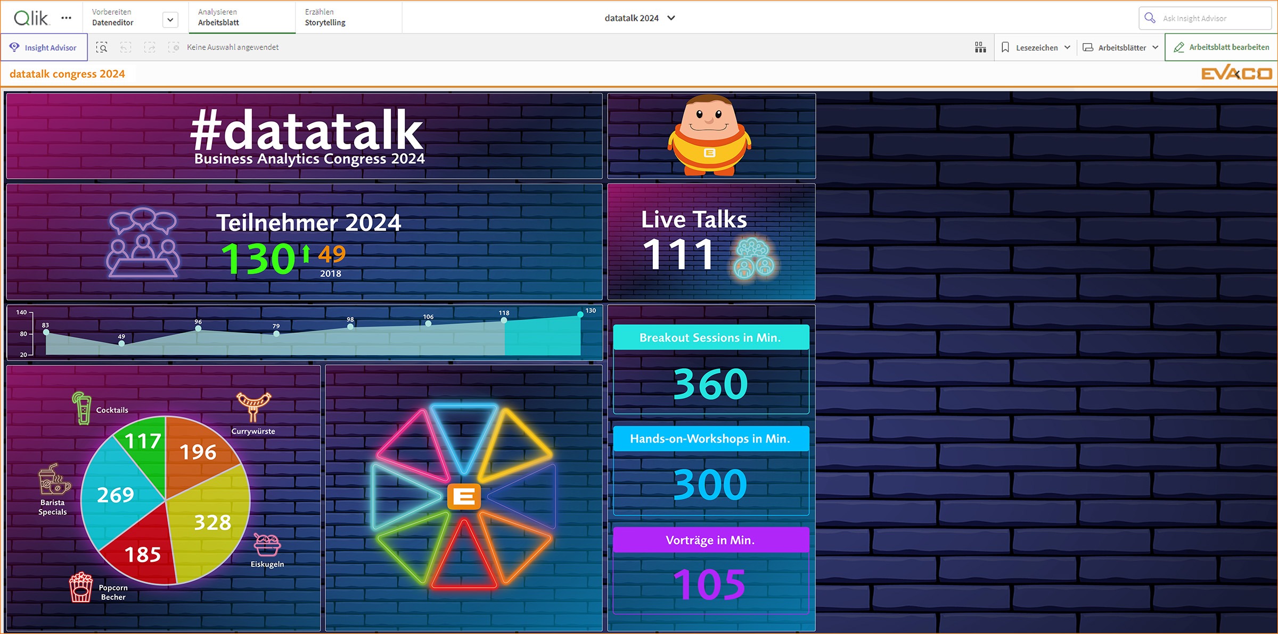This screenshot has width=1278, height=634.
Task: Select the yellow 328 pie slice
Action: tap(212, 523)
